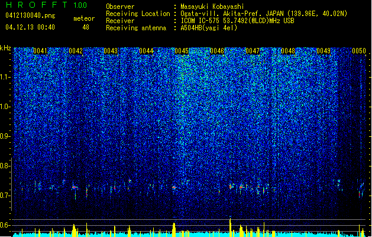The width and height of the screenshot is (372, 237).
Task: Select observer name Masayuki Kobayashi
Action: tap(212, 7)
